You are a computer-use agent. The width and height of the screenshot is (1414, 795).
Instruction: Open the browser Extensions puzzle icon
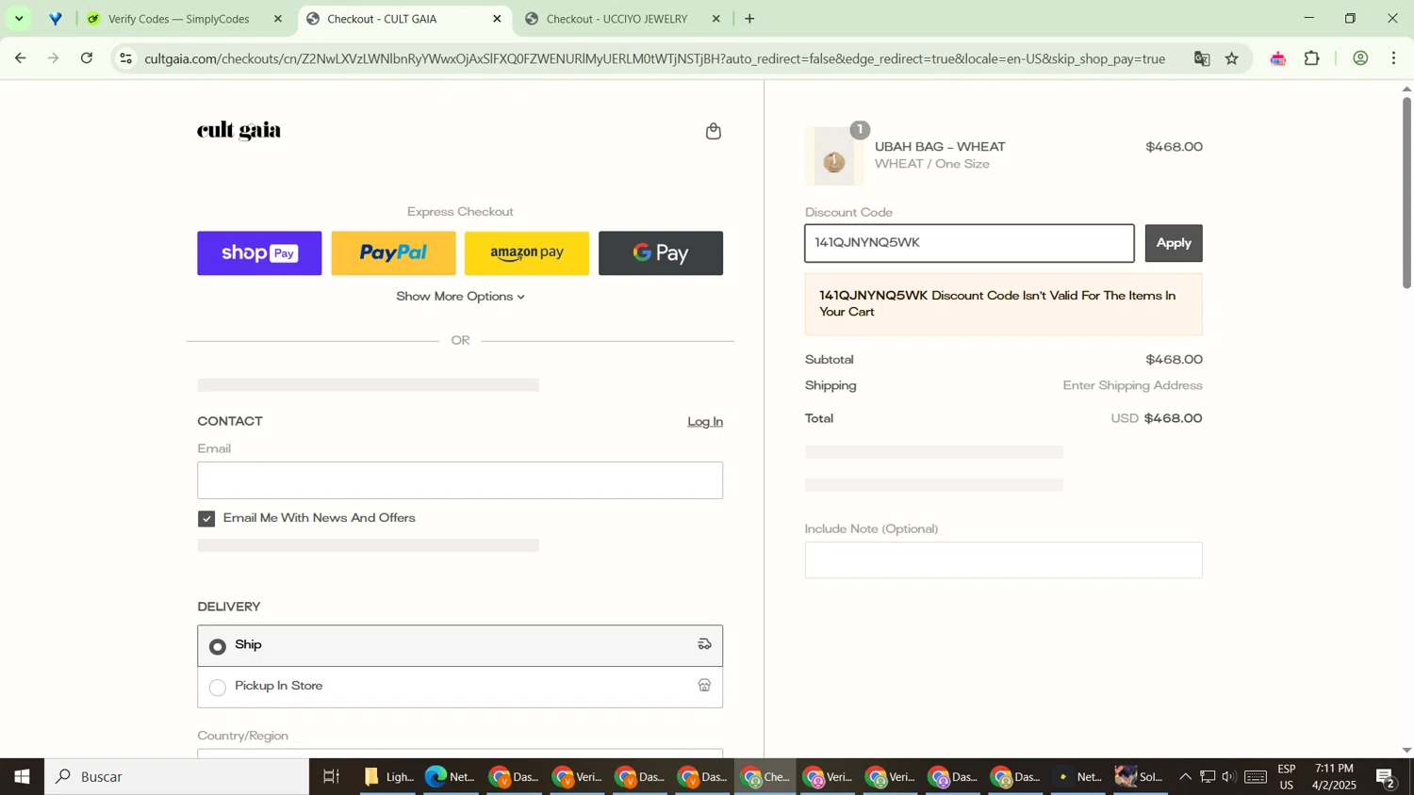pyautogui.click(x=1312, y=58)
